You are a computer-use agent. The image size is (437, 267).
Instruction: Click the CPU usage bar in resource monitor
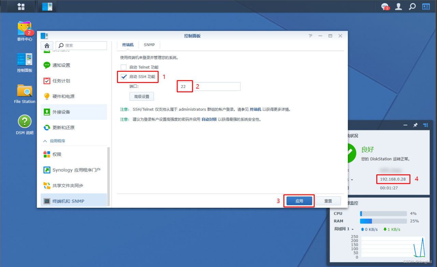(383, 214)
